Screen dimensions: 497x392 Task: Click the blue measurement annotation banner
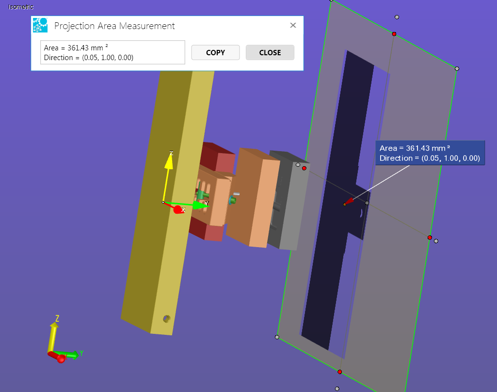430,153
